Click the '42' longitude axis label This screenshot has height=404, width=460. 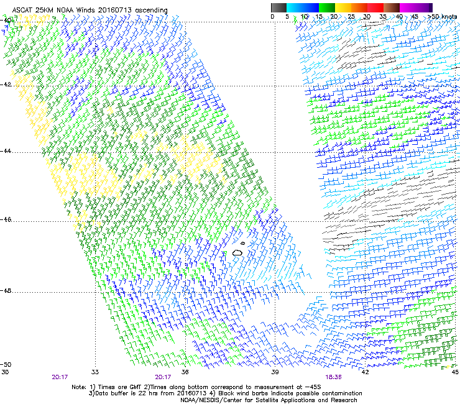365,372
